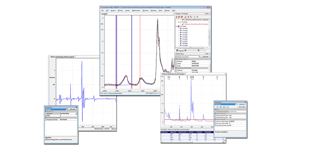
Task: Click the Use Absolute Peak Height No value
Action: pos(230,126)
